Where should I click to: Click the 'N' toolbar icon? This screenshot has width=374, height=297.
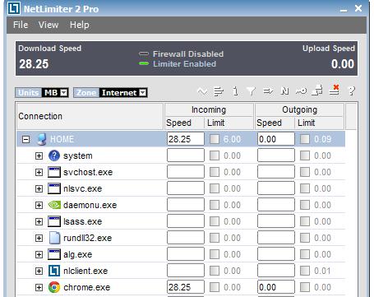pos(284,90)
